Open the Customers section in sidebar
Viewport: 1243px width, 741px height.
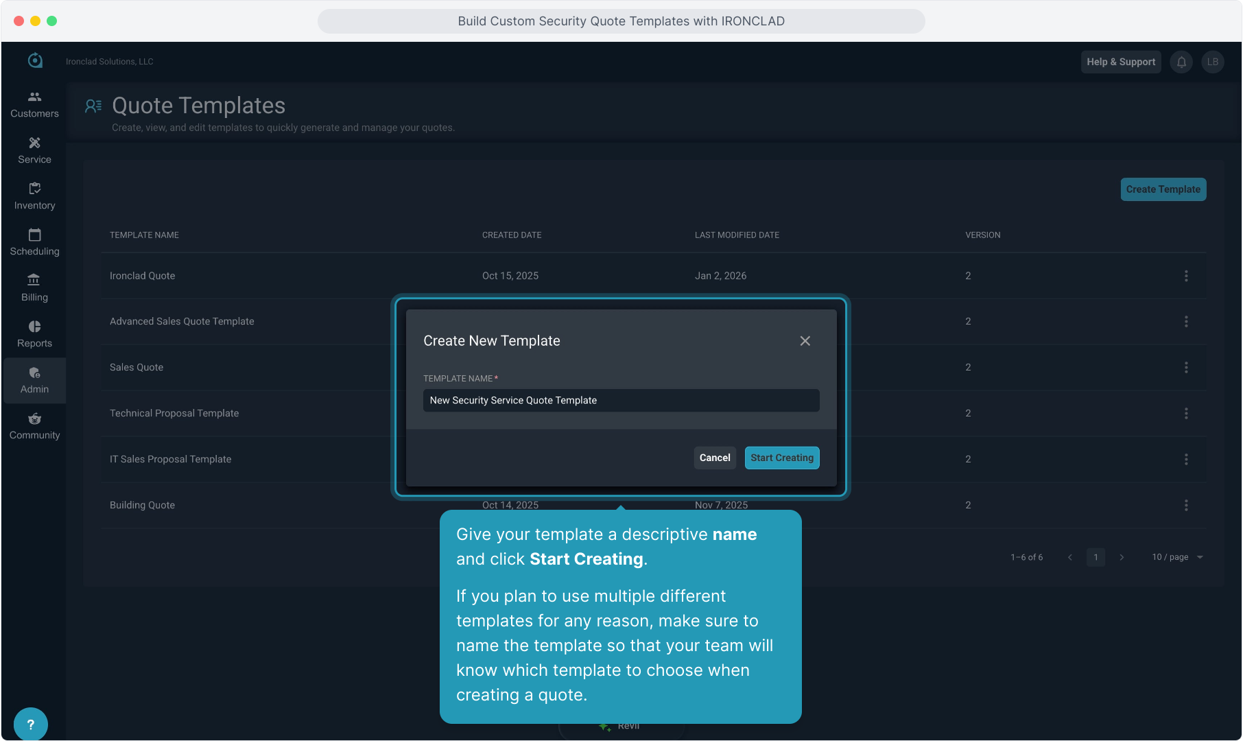(x=34, y=105)
